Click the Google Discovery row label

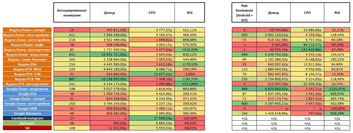[x=28, y=113]
